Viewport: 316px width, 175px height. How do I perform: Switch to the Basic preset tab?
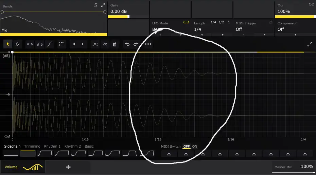tap(89, 146)
